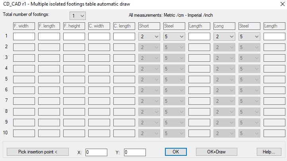Expand the Short bar dropdown in row 1
This screenshot has height=161, width=287.
(x=149, y=37)
